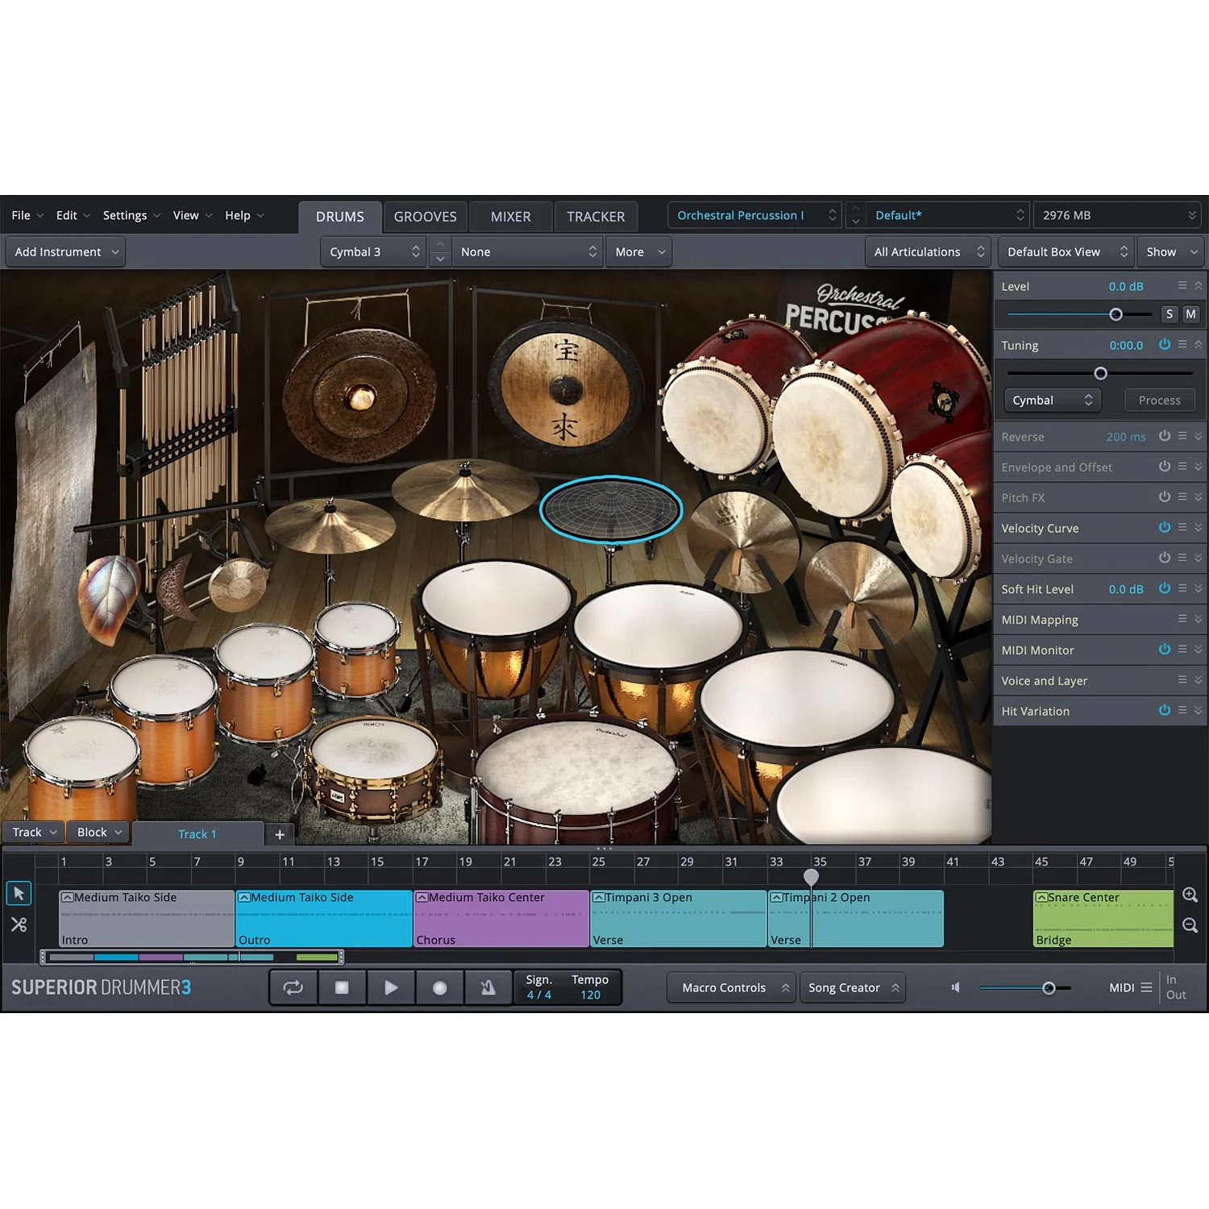Screen dimensions: 1209x1209
Task: Open the Hit Variation menu icon
Action: point(1182,710)
